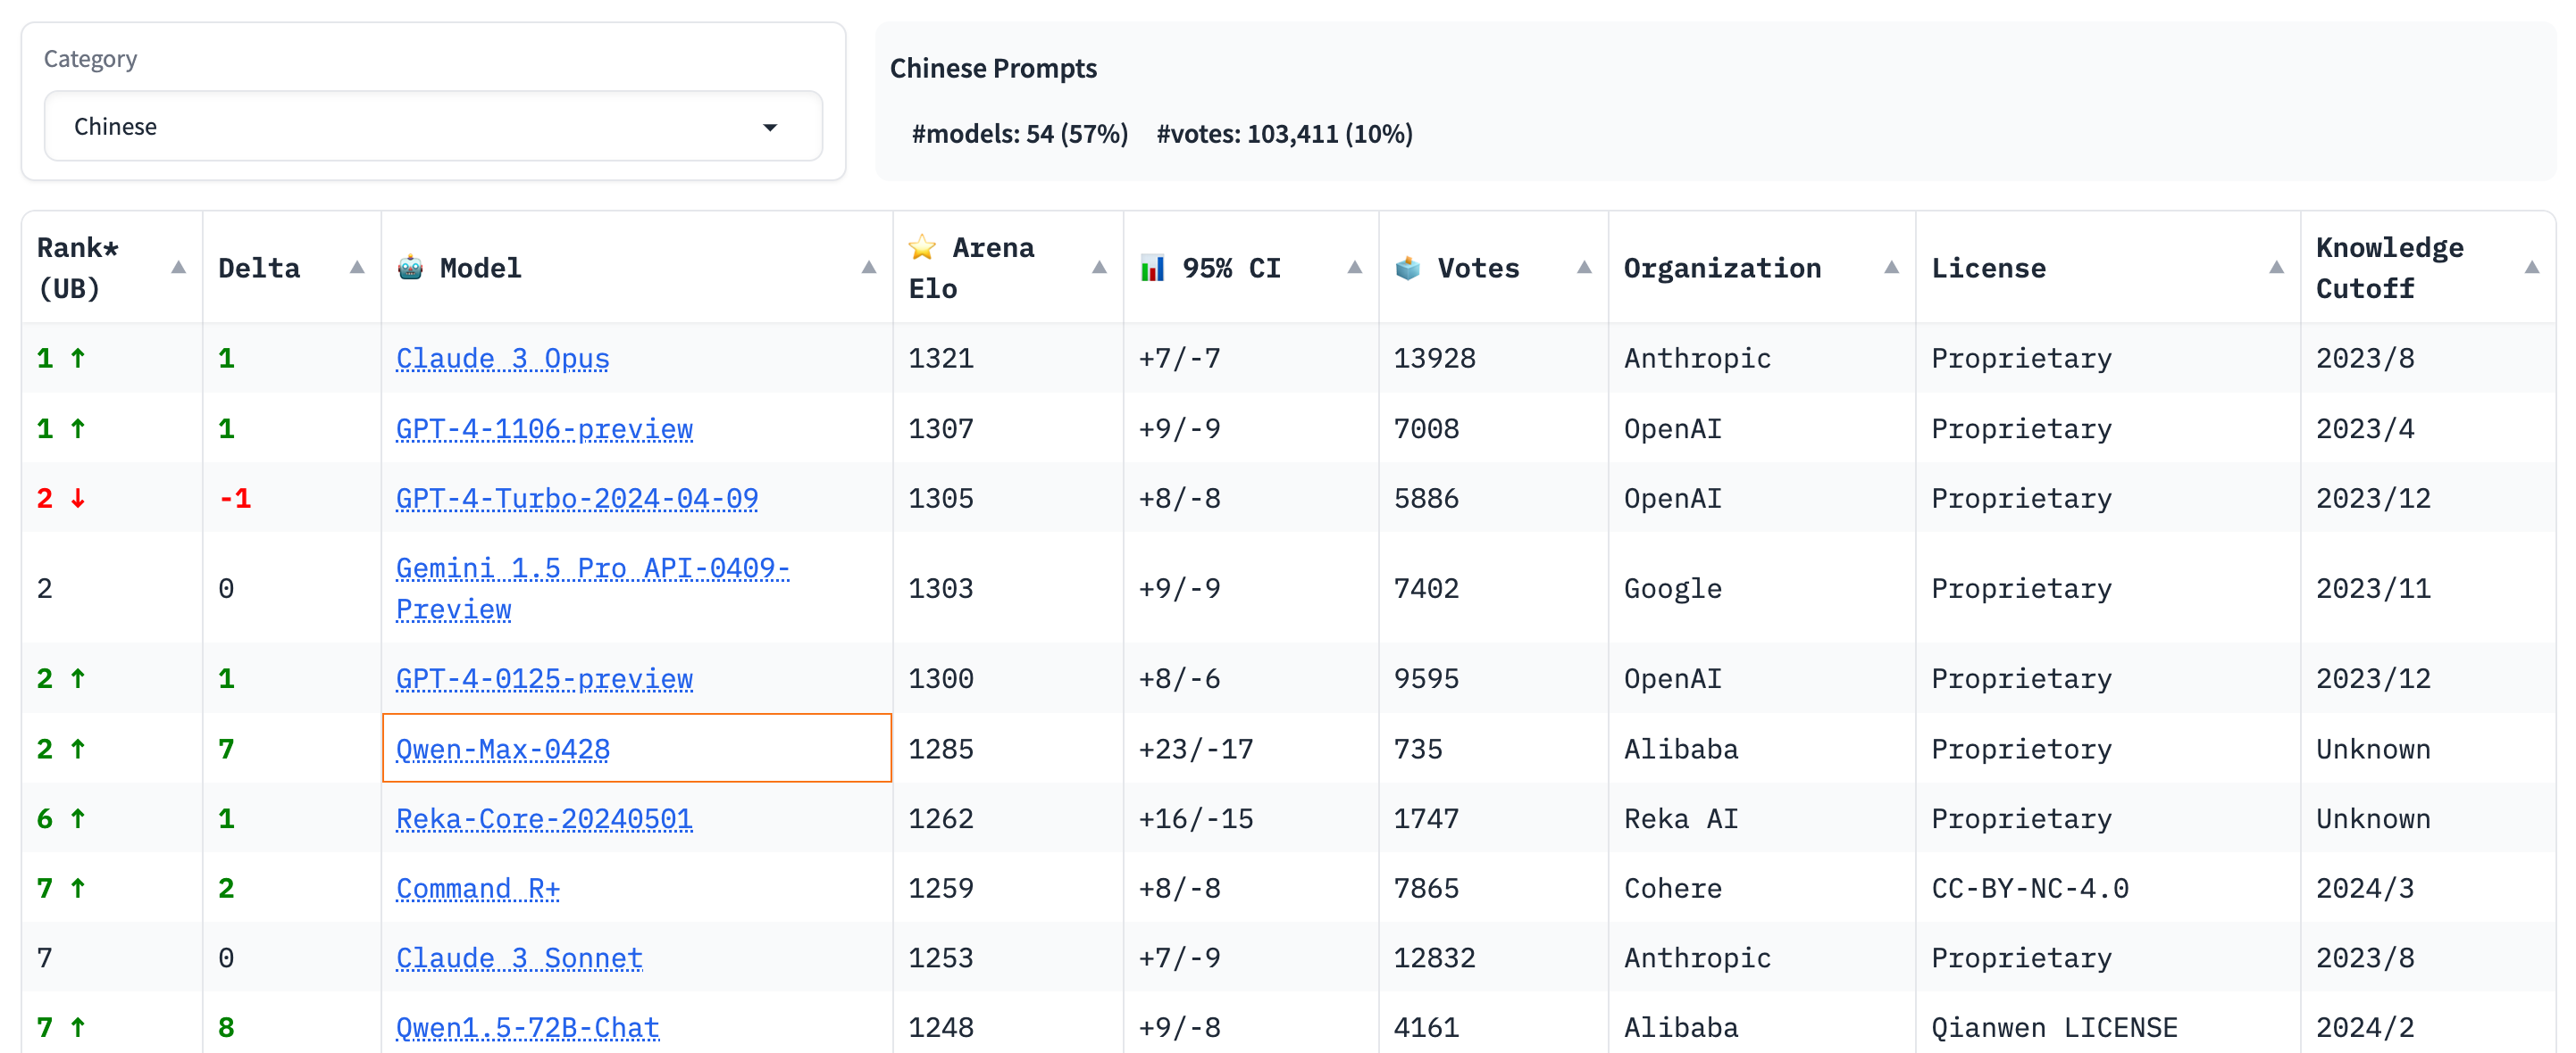This screenshot has height=1053, width=2576.
Task: Open the Command R+ link
Action: coord(478,888)
